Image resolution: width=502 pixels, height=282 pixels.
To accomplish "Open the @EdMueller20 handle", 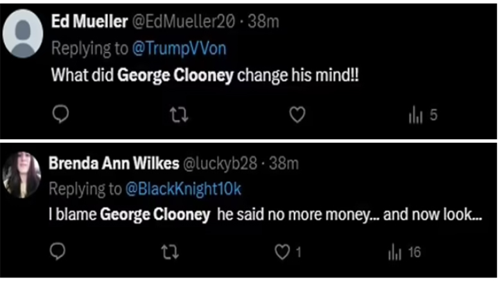I will [184, 21].
